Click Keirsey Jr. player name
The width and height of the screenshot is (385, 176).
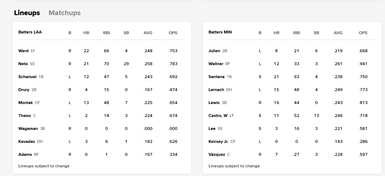coord(218,141)
